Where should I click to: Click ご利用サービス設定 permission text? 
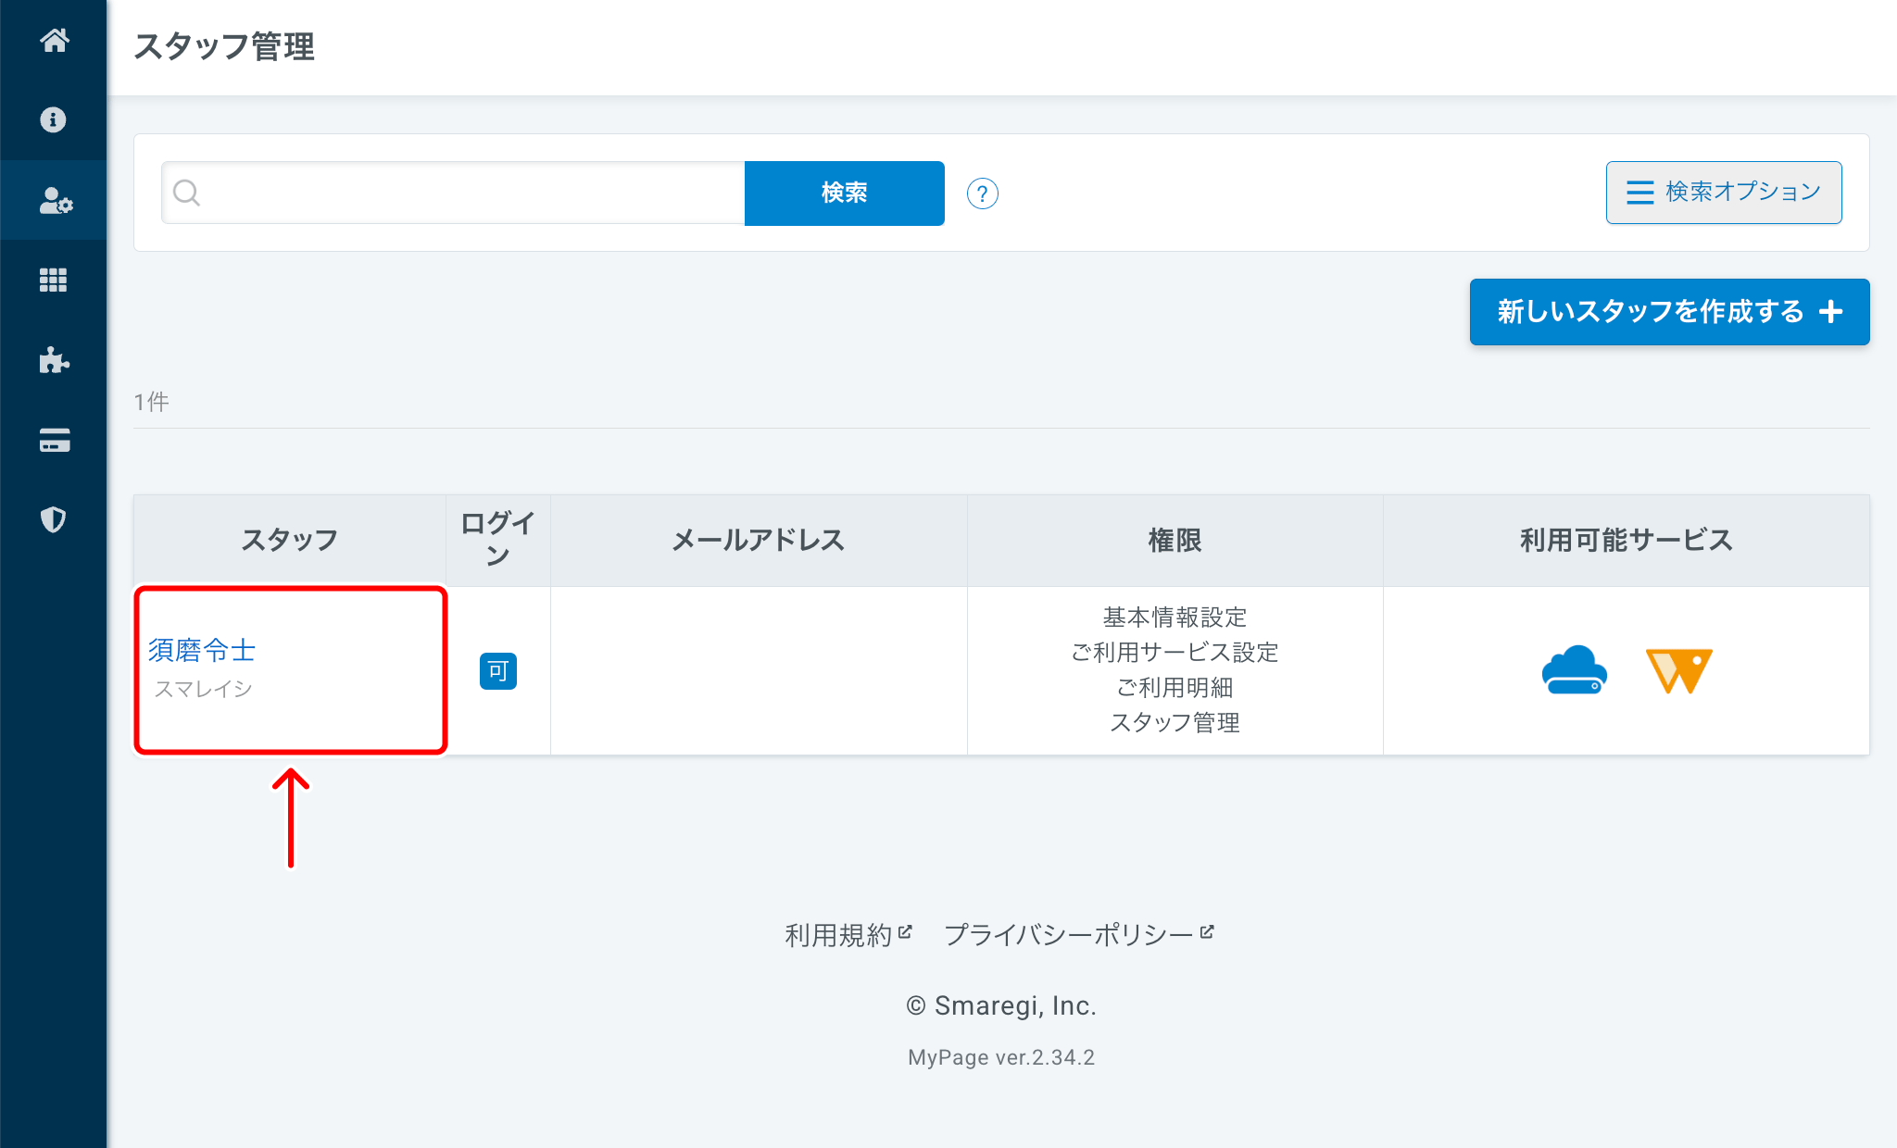coord(1175,653)
